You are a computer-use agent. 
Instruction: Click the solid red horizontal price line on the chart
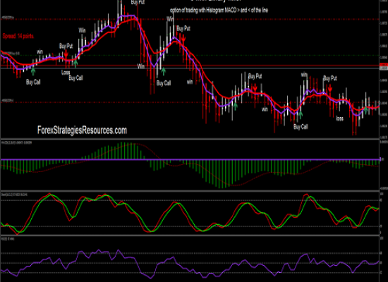coord(190,66)
